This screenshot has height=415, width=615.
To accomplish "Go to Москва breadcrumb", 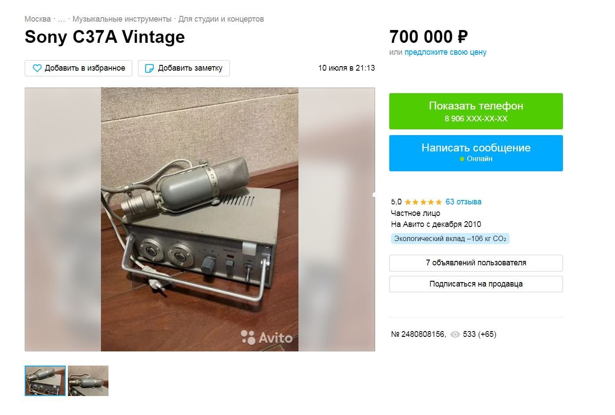I will click(x=37, y=19).
